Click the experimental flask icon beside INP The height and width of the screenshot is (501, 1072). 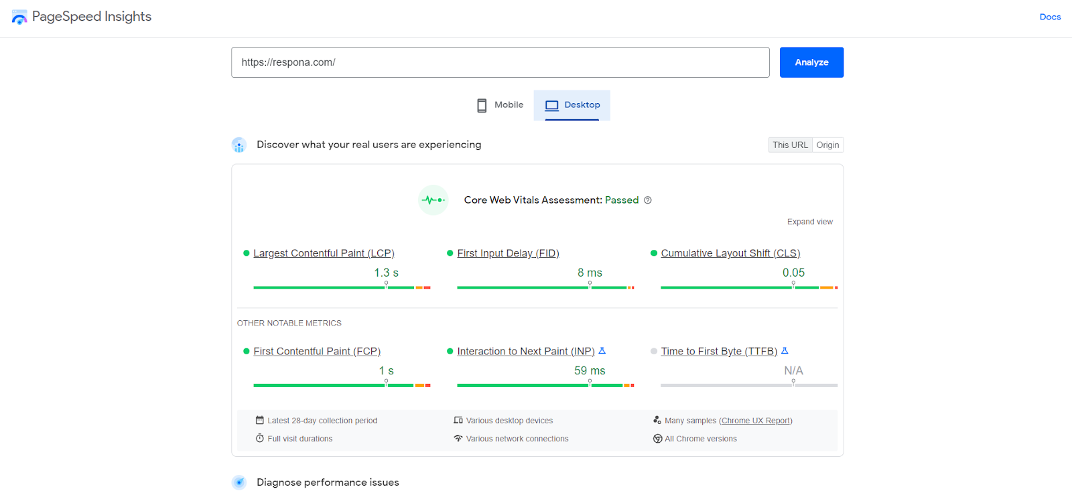(602, 350)
